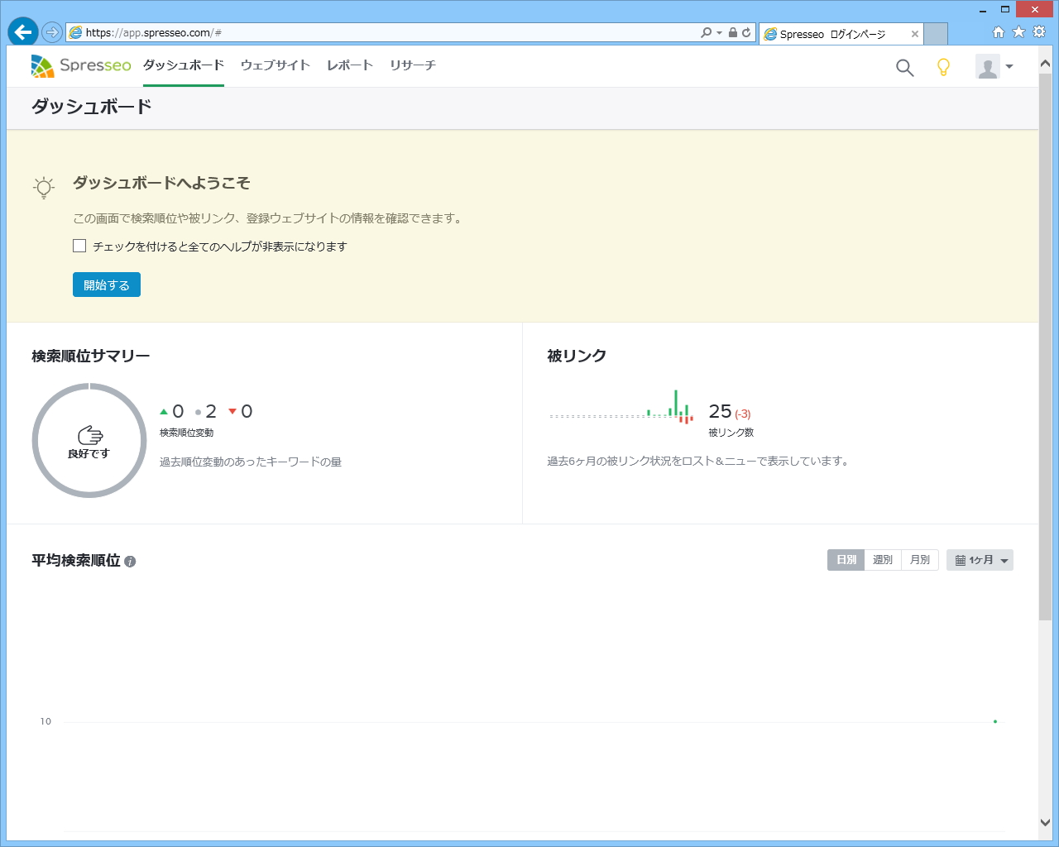This screenshot has height=847, width=1059.
Task: Click the 開始する button
Action: (106, 285)
